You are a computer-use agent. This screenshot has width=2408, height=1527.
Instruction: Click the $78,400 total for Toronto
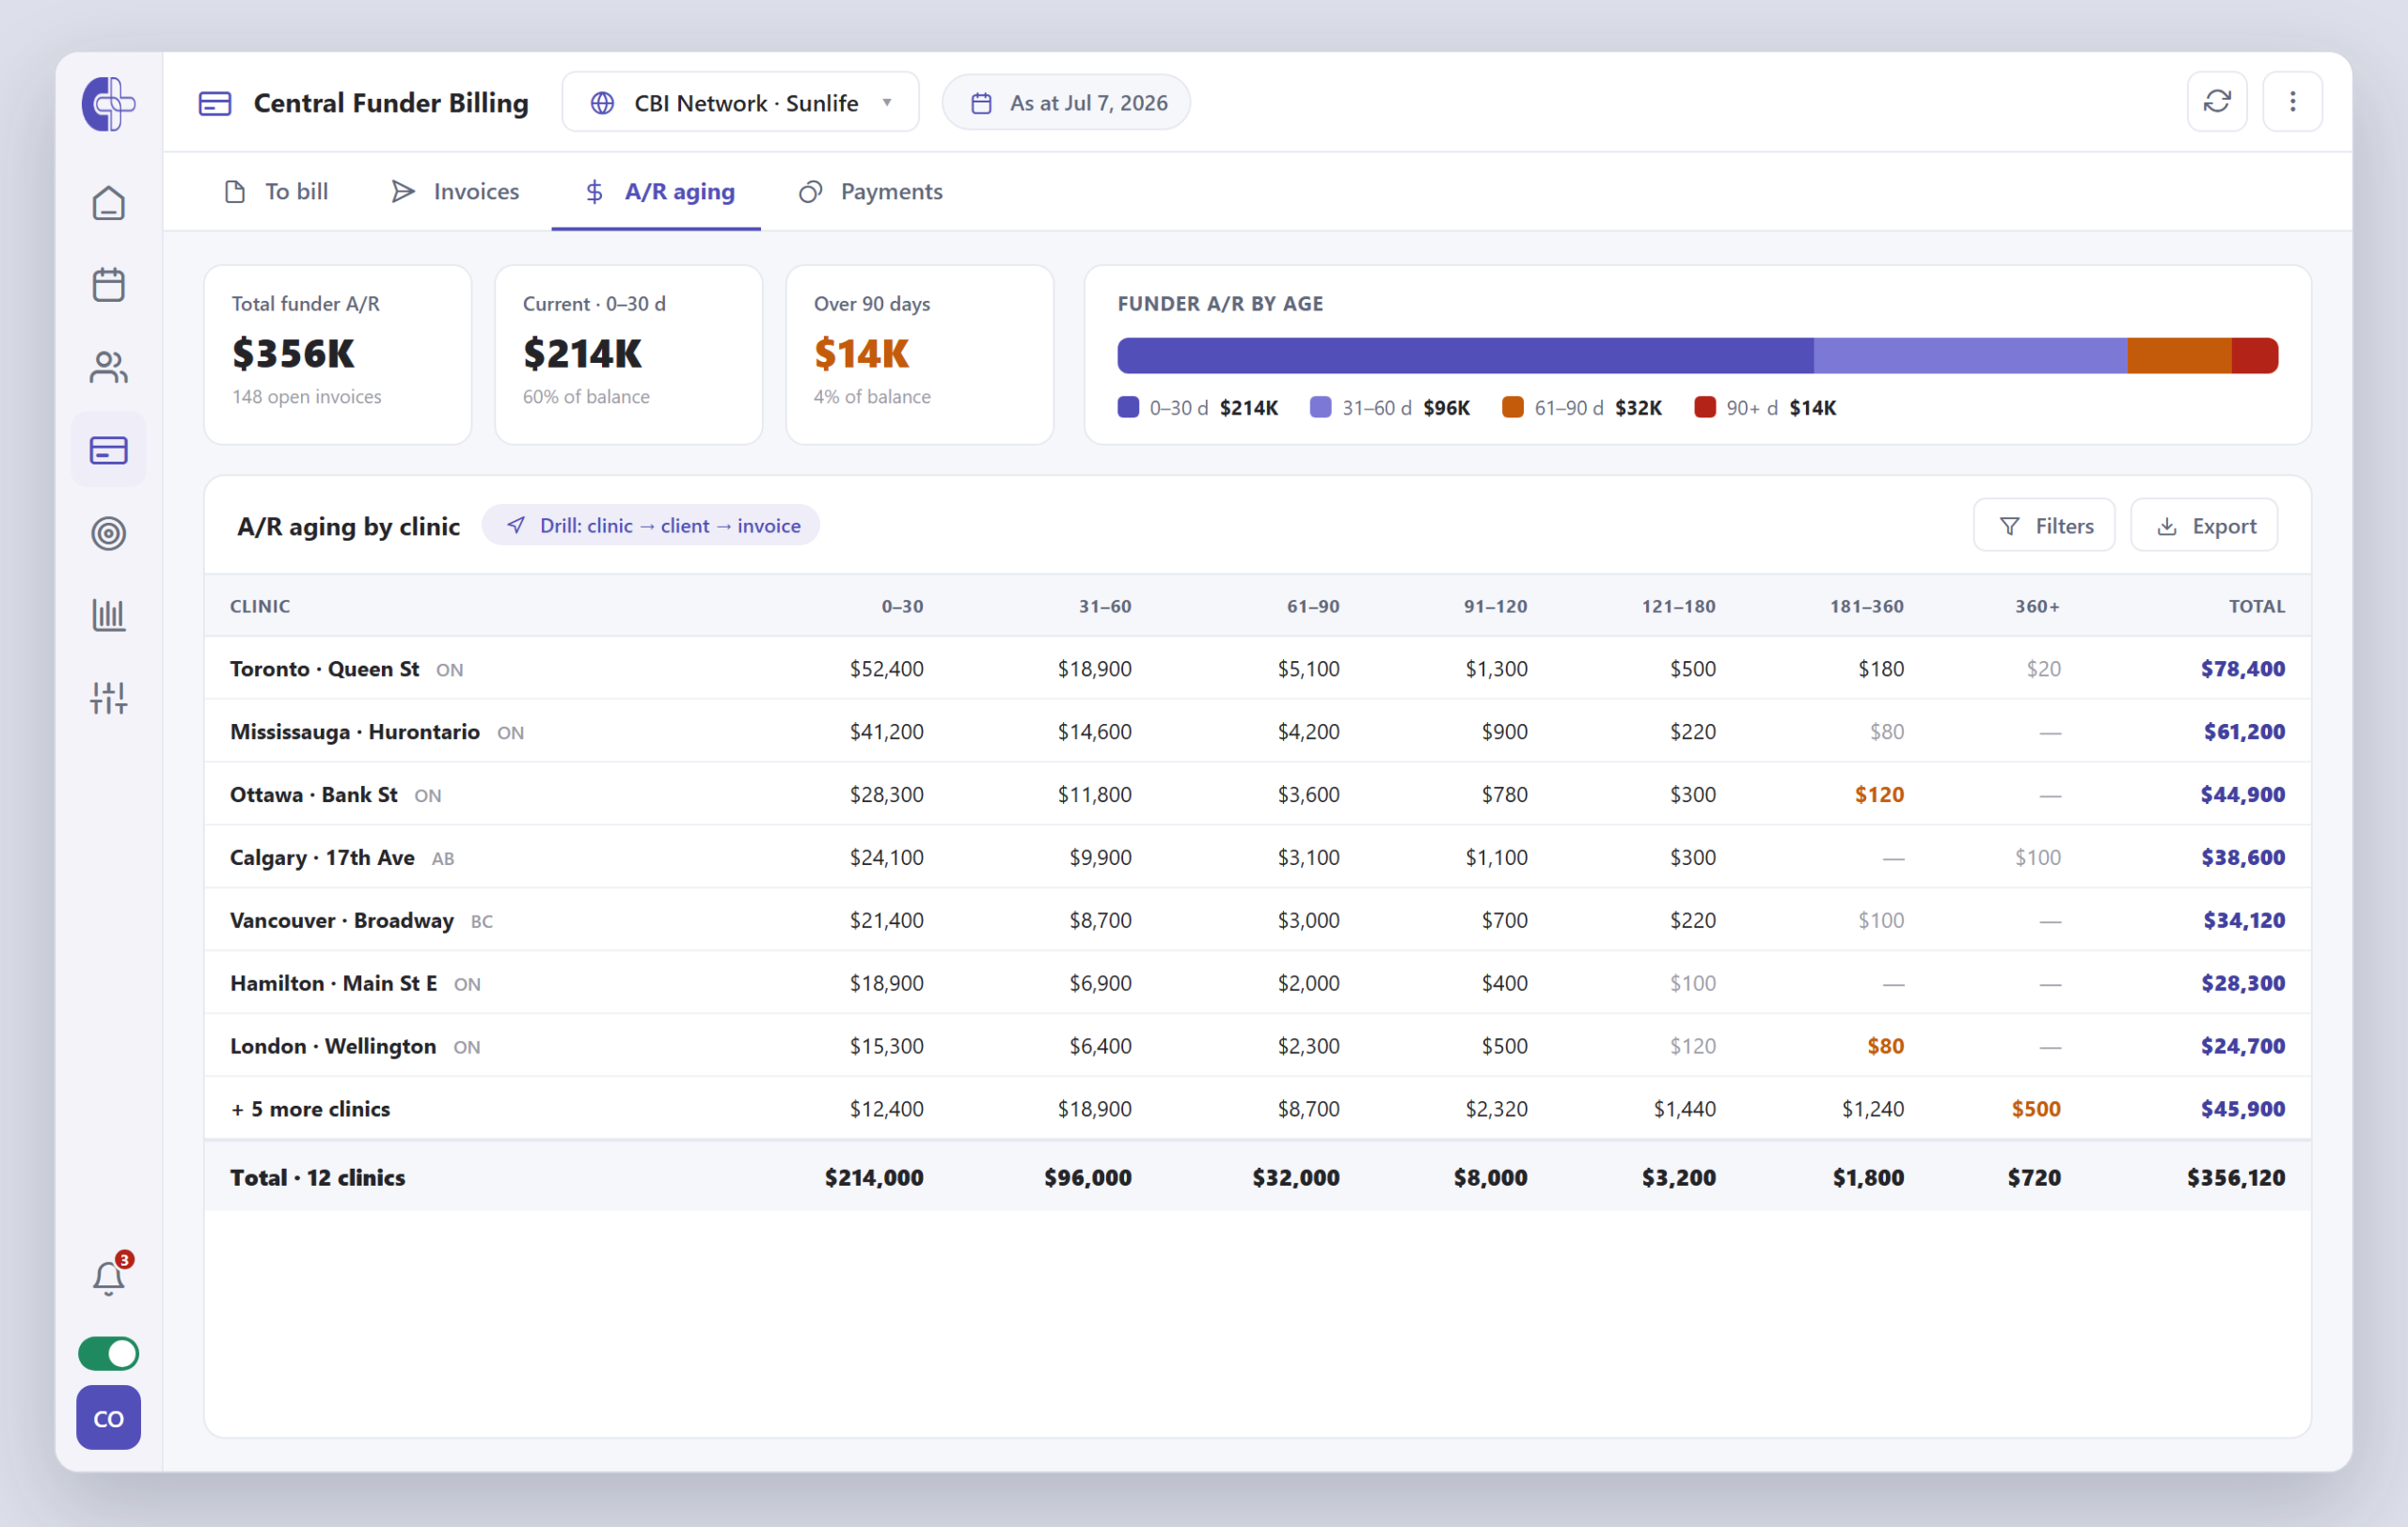[2242, 669]
